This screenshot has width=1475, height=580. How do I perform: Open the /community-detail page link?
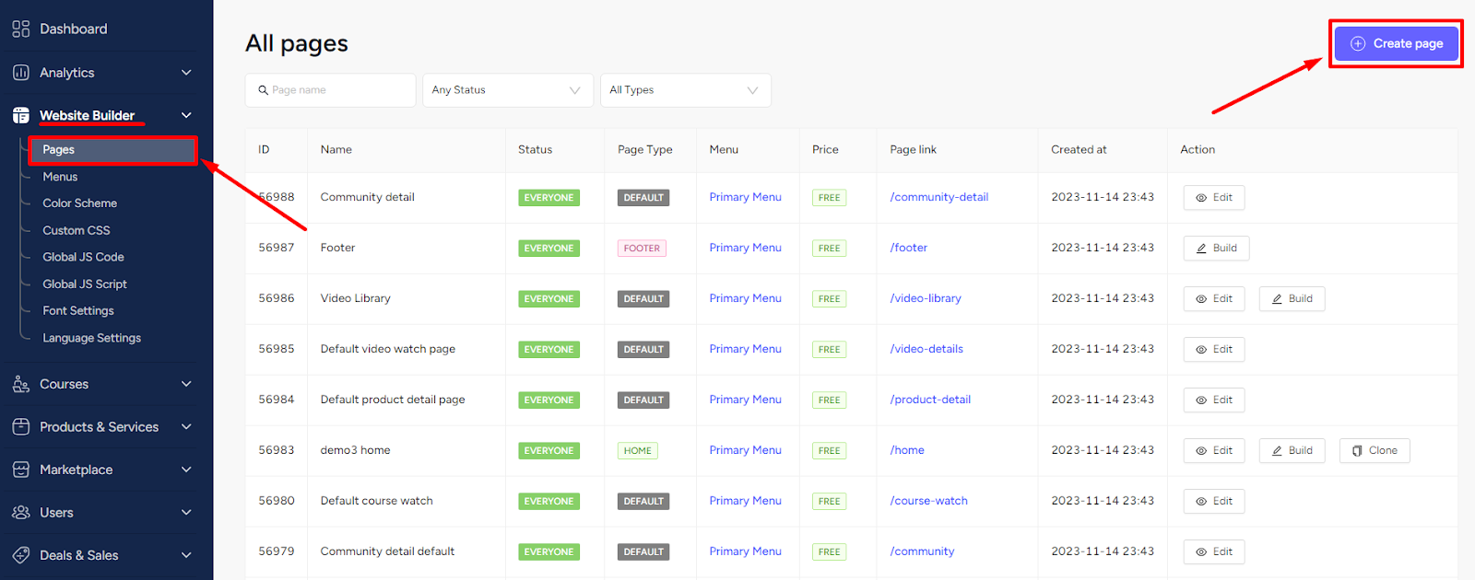pyautogui.click(x=938, y=197)
